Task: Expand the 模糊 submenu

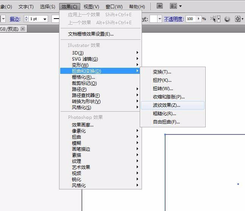Action: [x=100, y=143]
